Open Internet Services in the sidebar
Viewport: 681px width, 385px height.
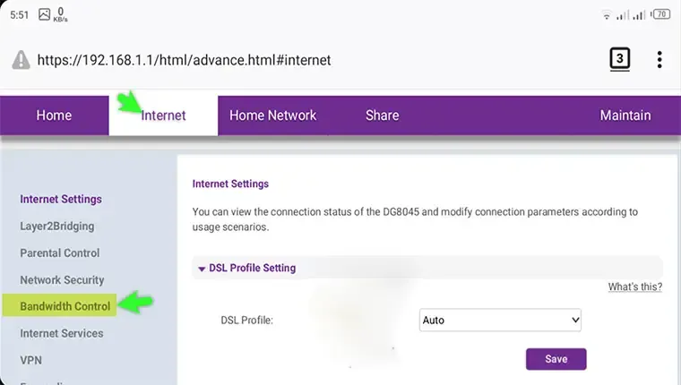[62, 333]
